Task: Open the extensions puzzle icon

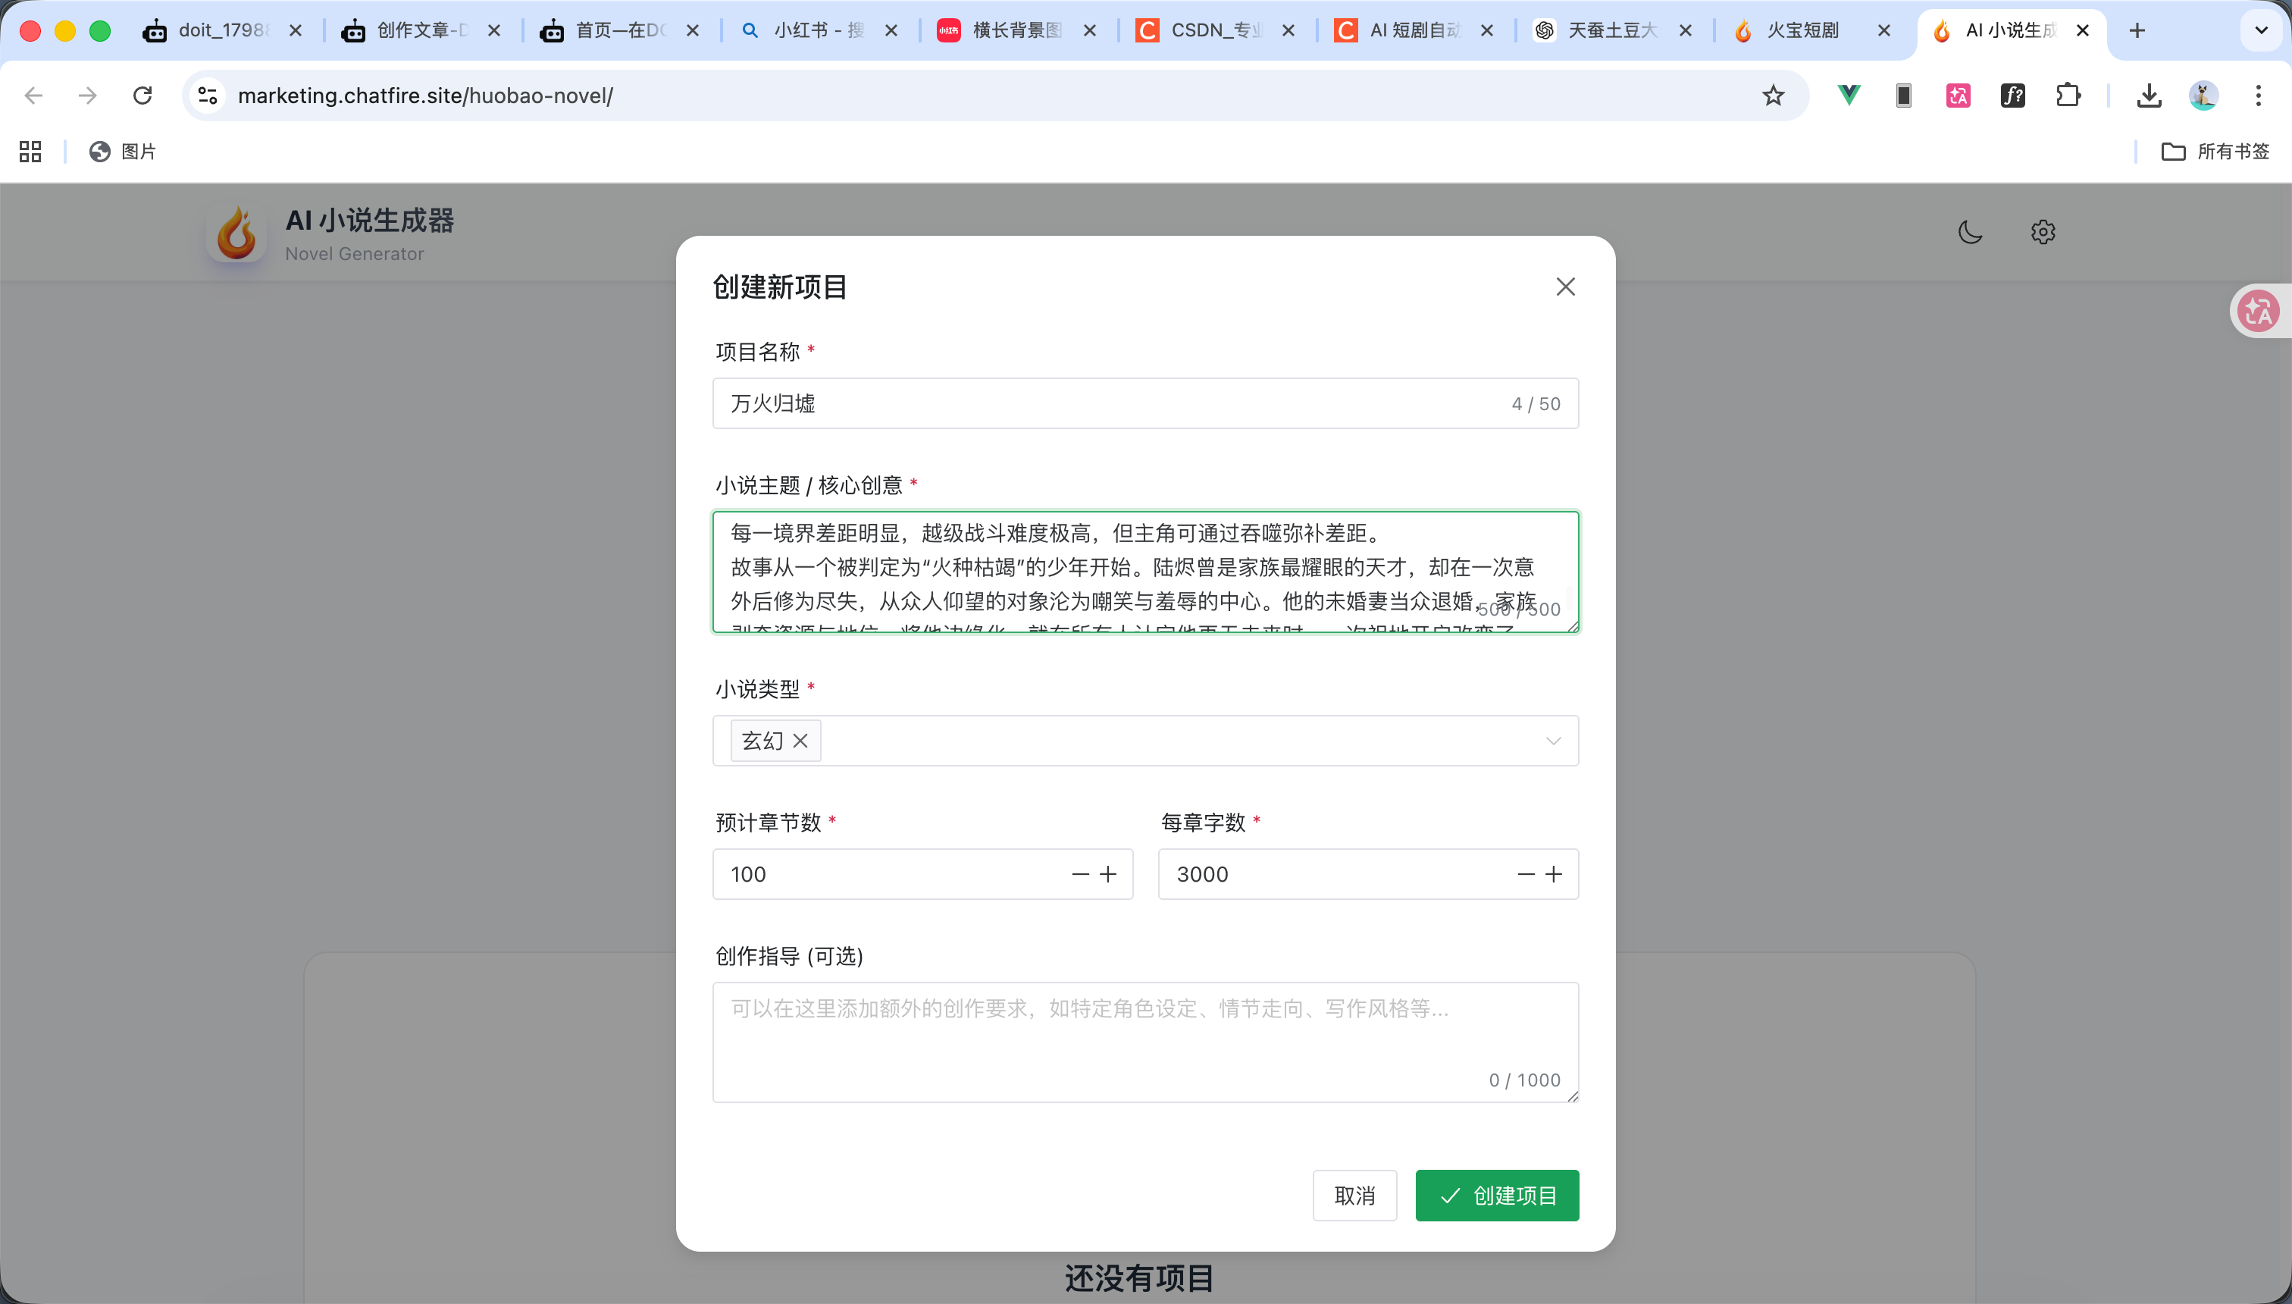Action: tap(2068, 95)
